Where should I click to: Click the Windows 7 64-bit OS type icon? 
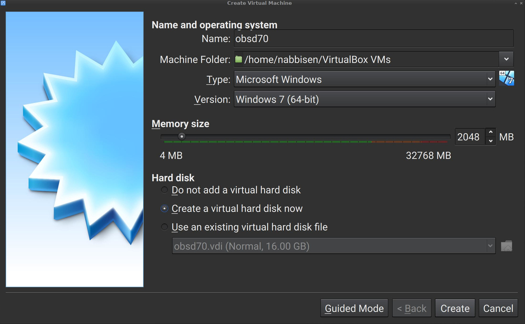507,78
